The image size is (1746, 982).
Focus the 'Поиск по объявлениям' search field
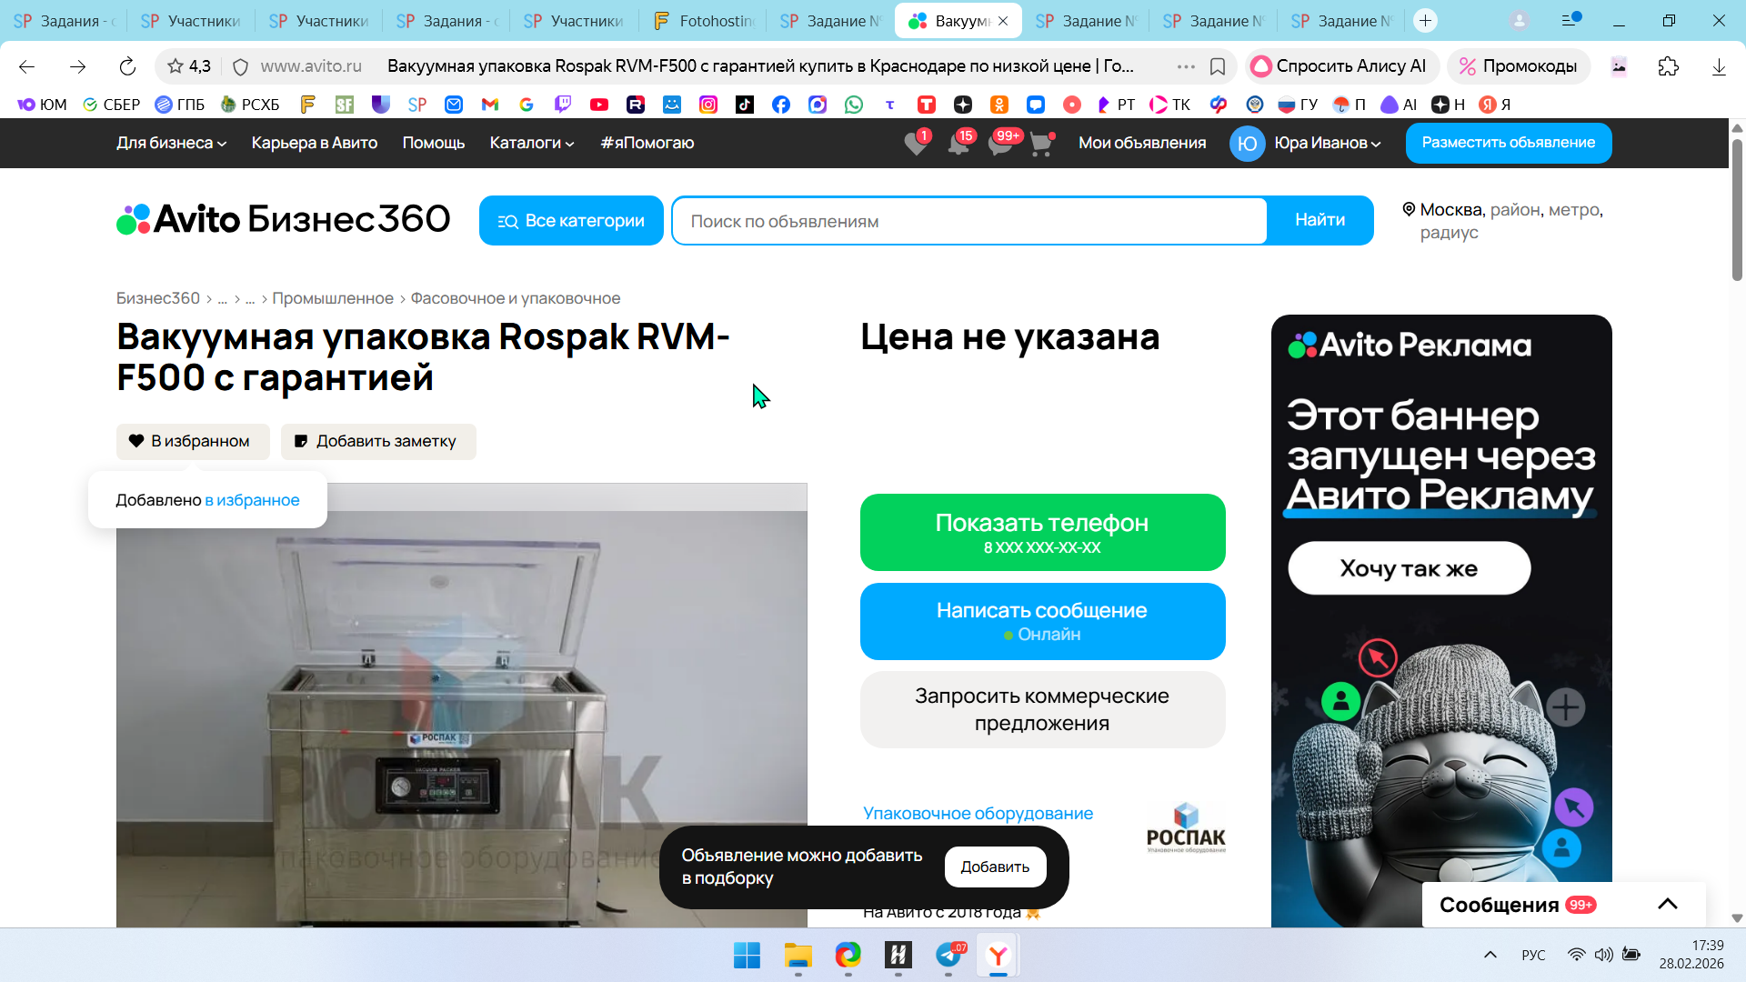[968, 221]
